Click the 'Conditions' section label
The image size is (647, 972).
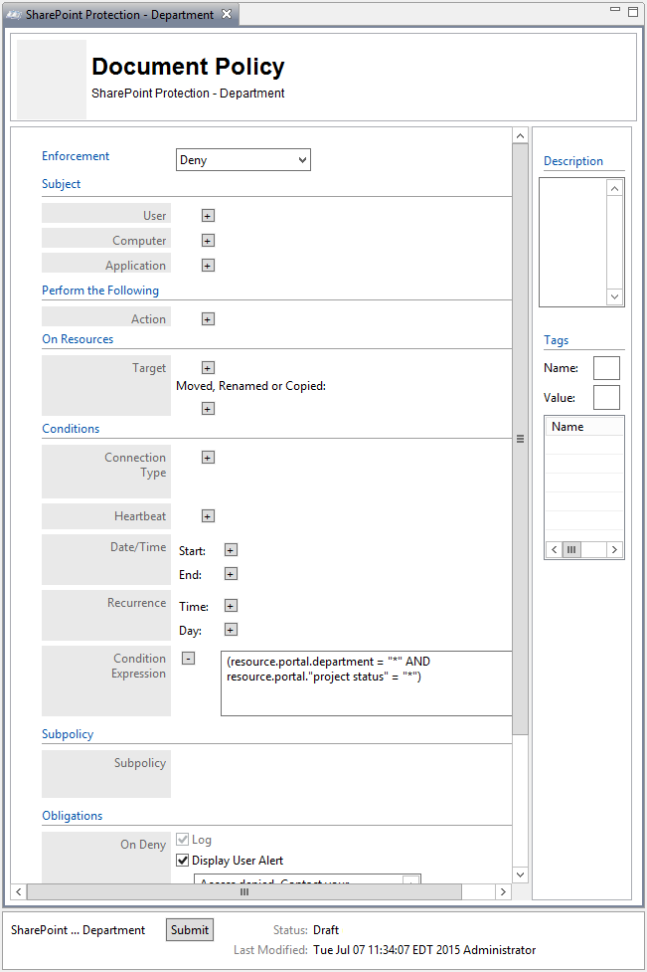click(x=71, y=429)
